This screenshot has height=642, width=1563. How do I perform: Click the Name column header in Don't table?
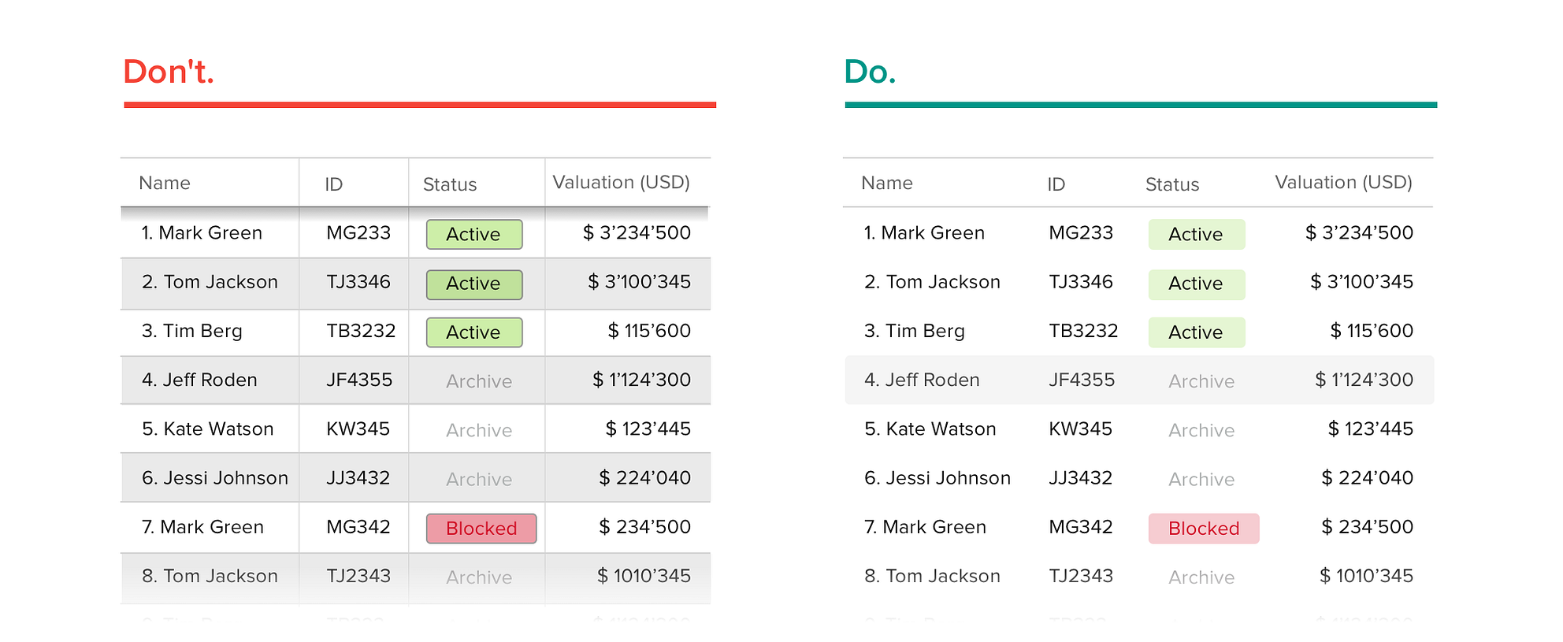[165, 184]
